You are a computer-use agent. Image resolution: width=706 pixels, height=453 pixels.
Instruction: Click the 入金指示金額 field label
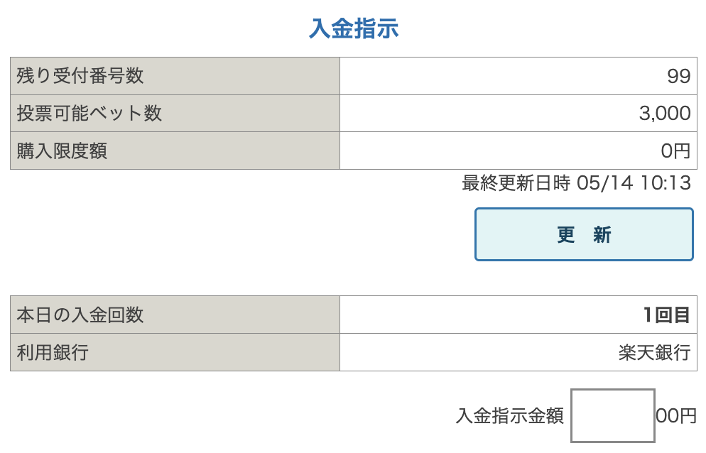(509, 416)
